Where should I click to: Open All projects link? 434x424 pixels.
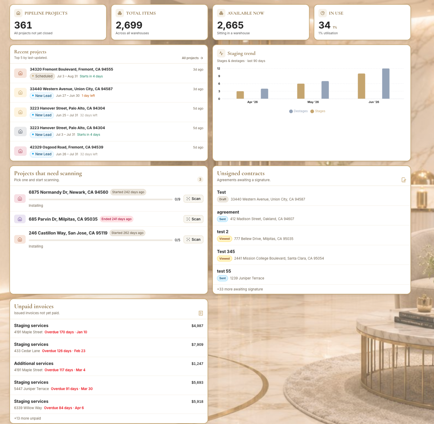[192, 58]
